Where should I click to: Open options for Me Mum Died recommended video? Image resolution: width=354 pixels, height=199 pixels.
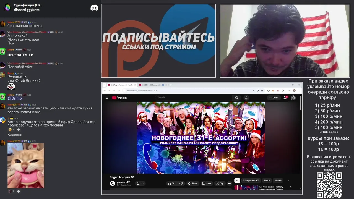pyautogui.click(x=290, y=187)
